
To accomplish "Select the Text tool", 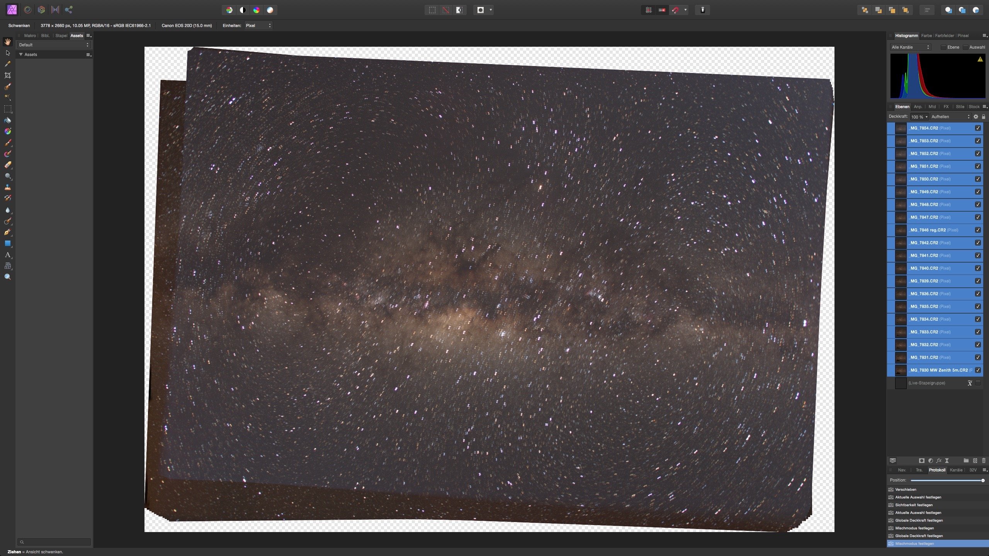I will tap(7, 255).
